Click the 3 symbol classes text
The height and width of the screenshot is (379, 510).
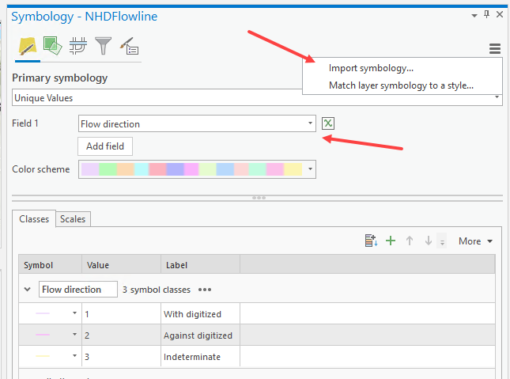pos(156,290)
